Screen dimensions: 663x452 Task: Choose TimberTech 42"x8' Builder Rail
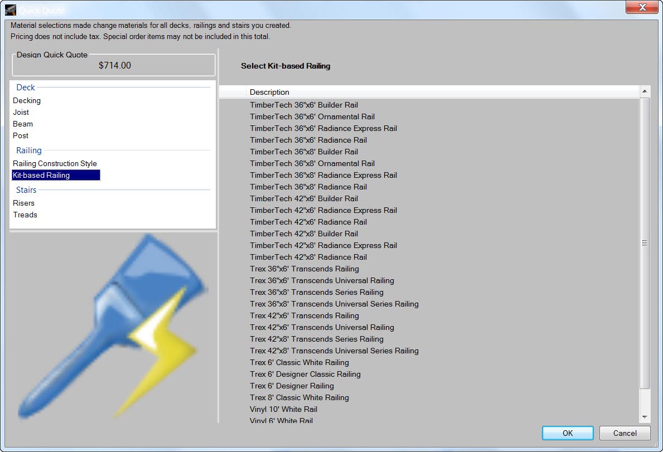(303, 234)
